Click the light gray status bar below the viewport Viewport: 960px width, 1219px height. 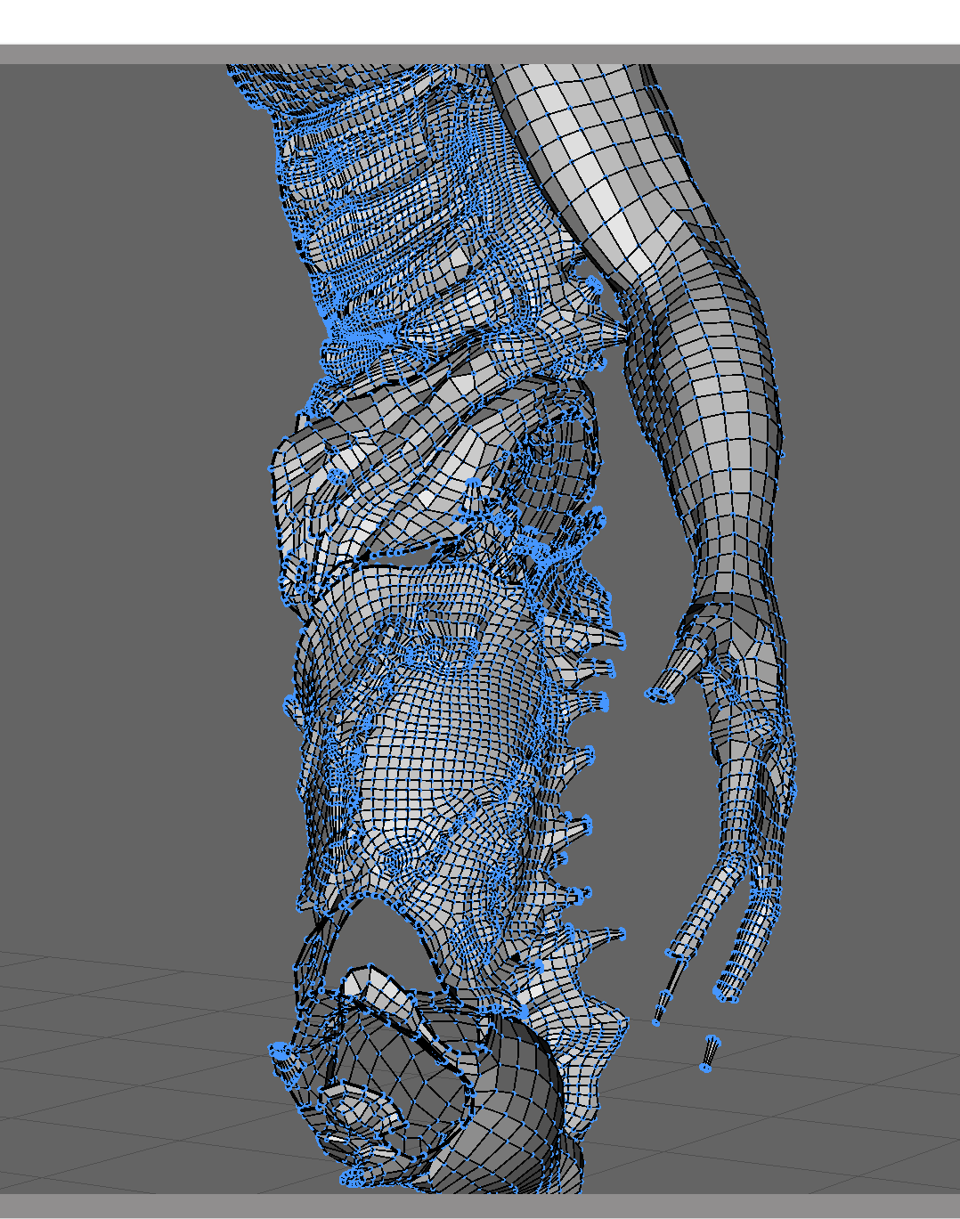(x=480, y=1205)
